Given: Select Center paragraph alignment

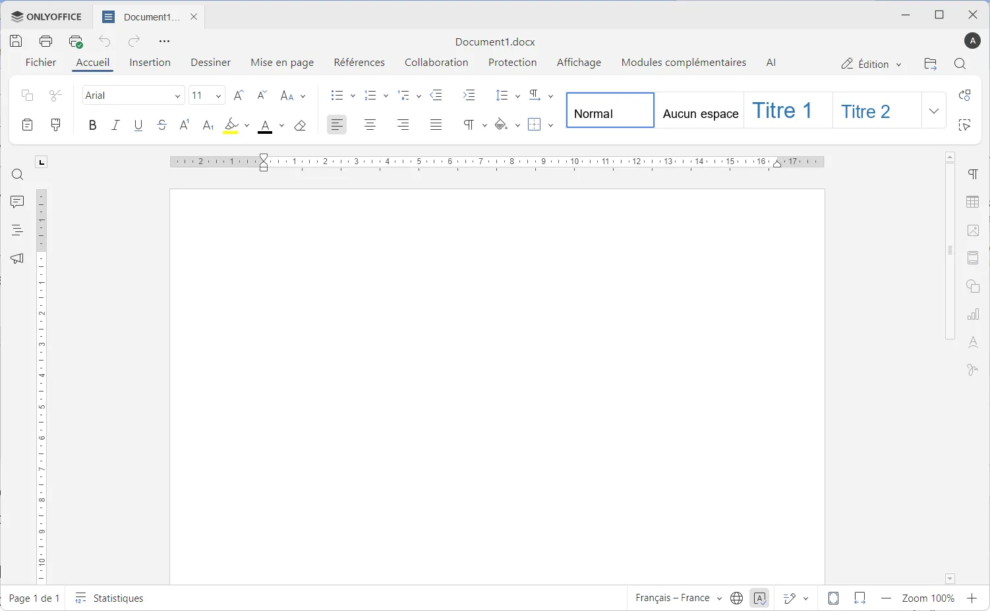Looking at the screenshot, I should pos(370,125).
